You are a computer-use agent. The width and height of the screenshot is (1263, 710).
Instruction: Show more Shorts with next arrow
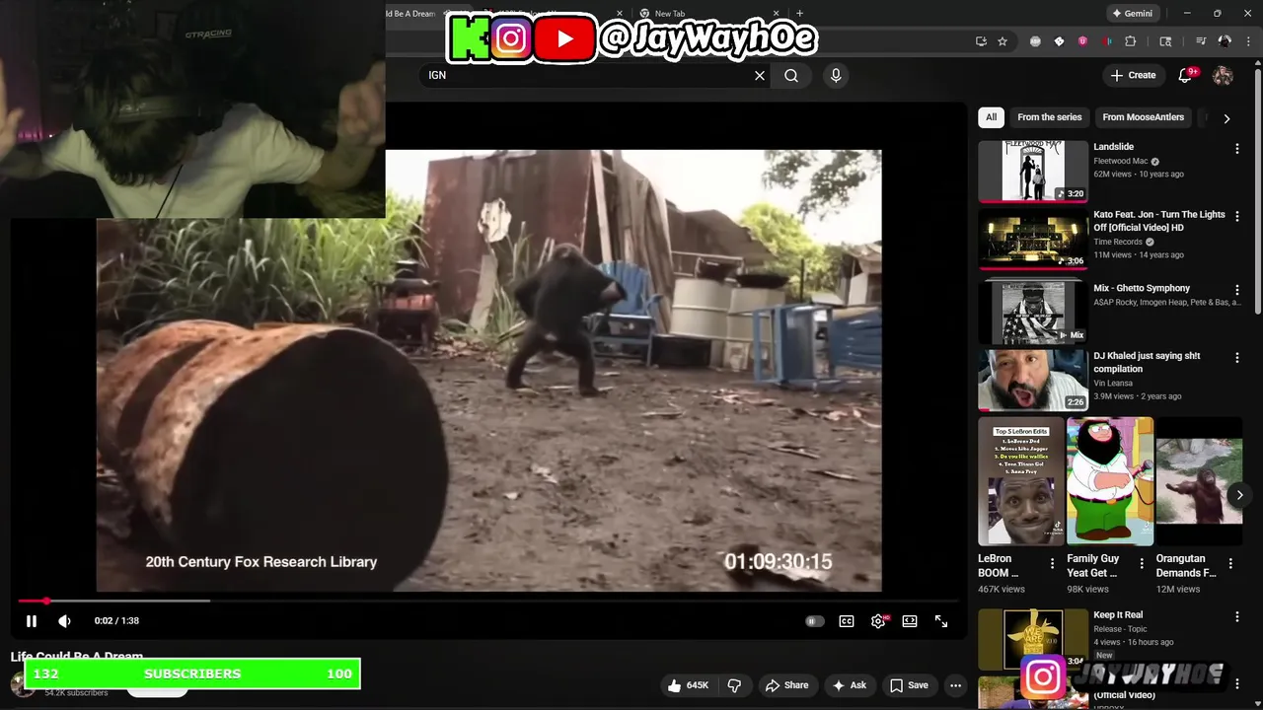(1239, 495)
